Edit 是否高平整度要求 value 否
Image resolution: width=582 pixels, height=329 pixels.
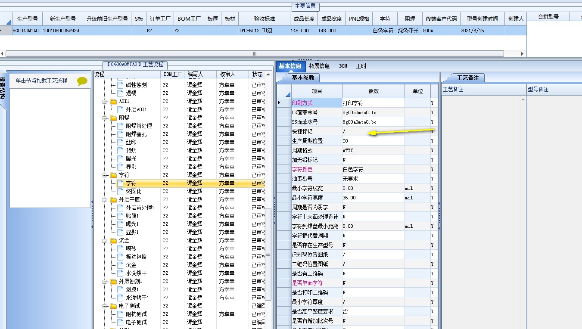pyautogui.click(x=373, y=311)
